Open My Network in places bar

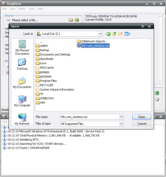[22, 119]
